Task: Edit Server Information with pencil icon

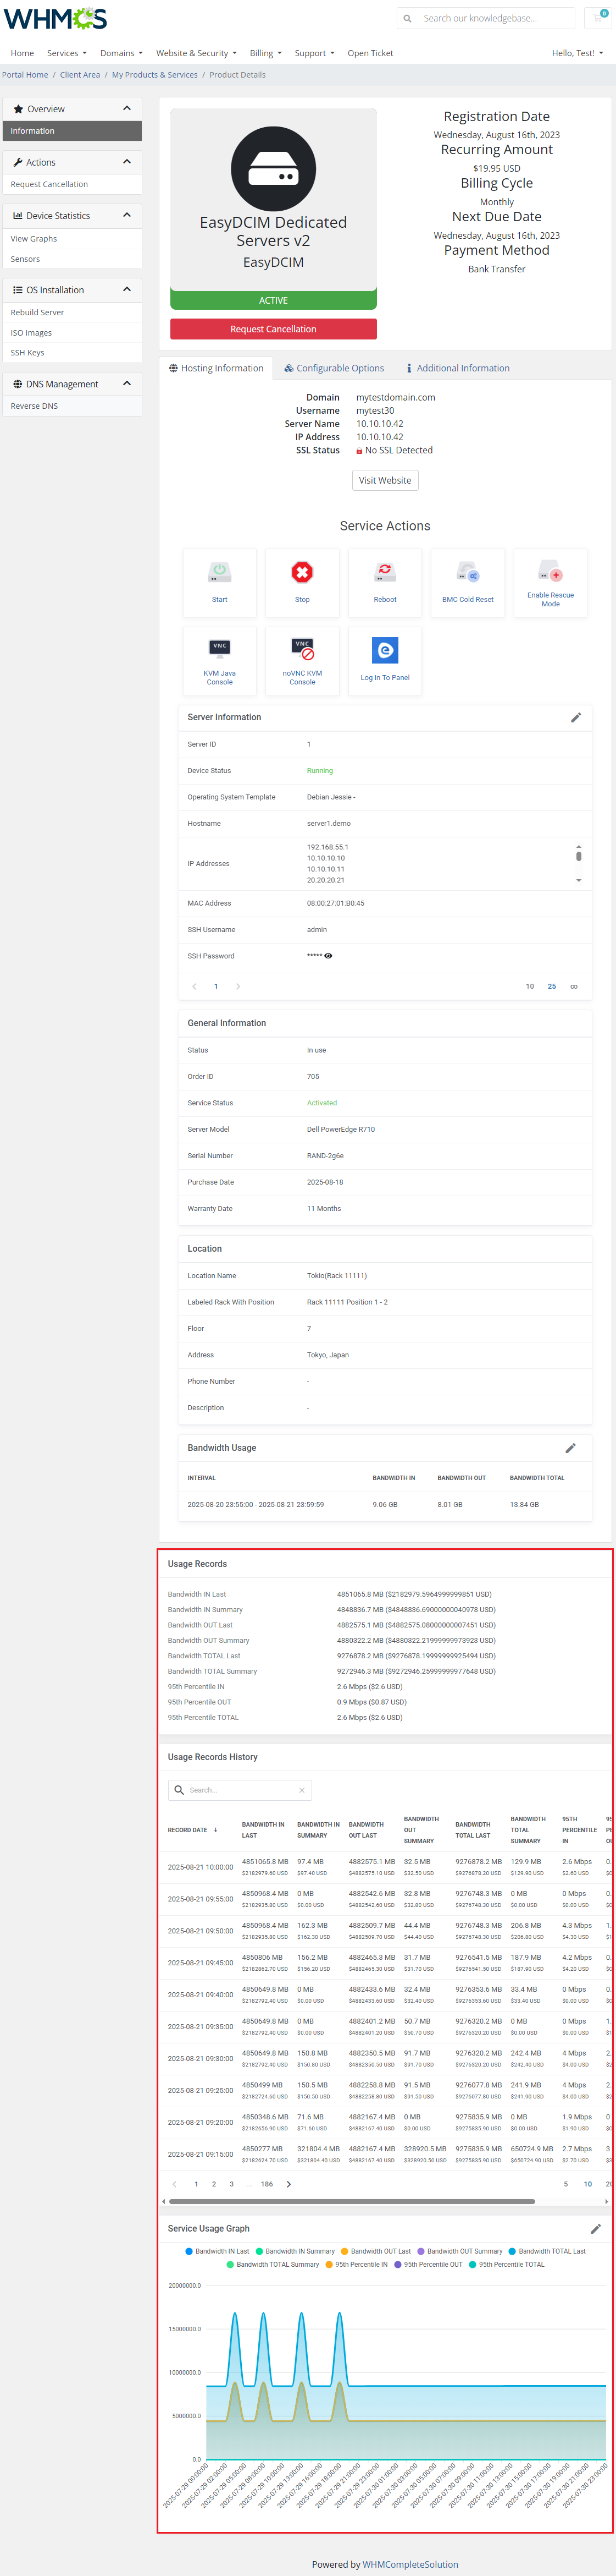Action: pyautogui.click(x=575, y=717)
